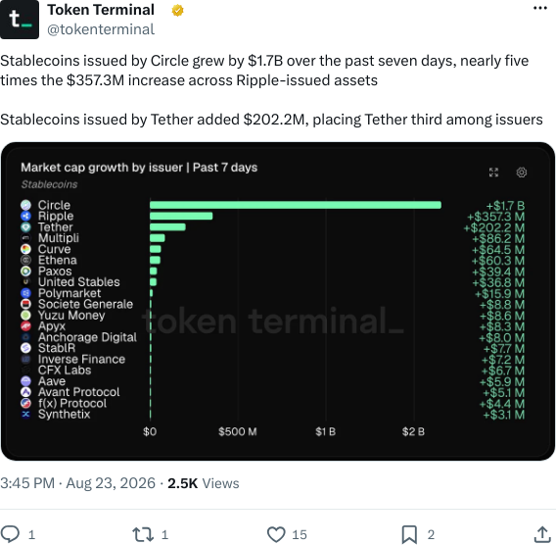
Task: Click the Circle green bar
Action: [296, 205]
